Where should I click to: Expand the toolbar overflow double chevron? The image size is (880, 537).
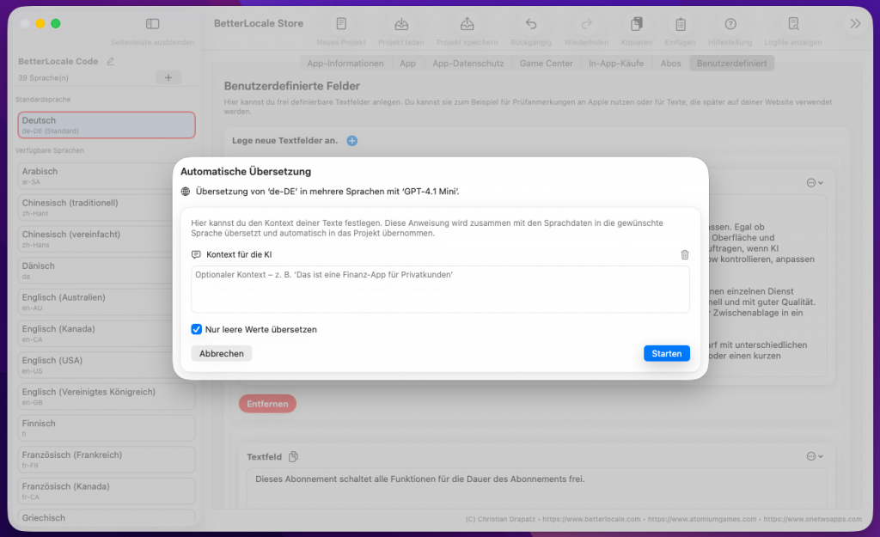855,24
